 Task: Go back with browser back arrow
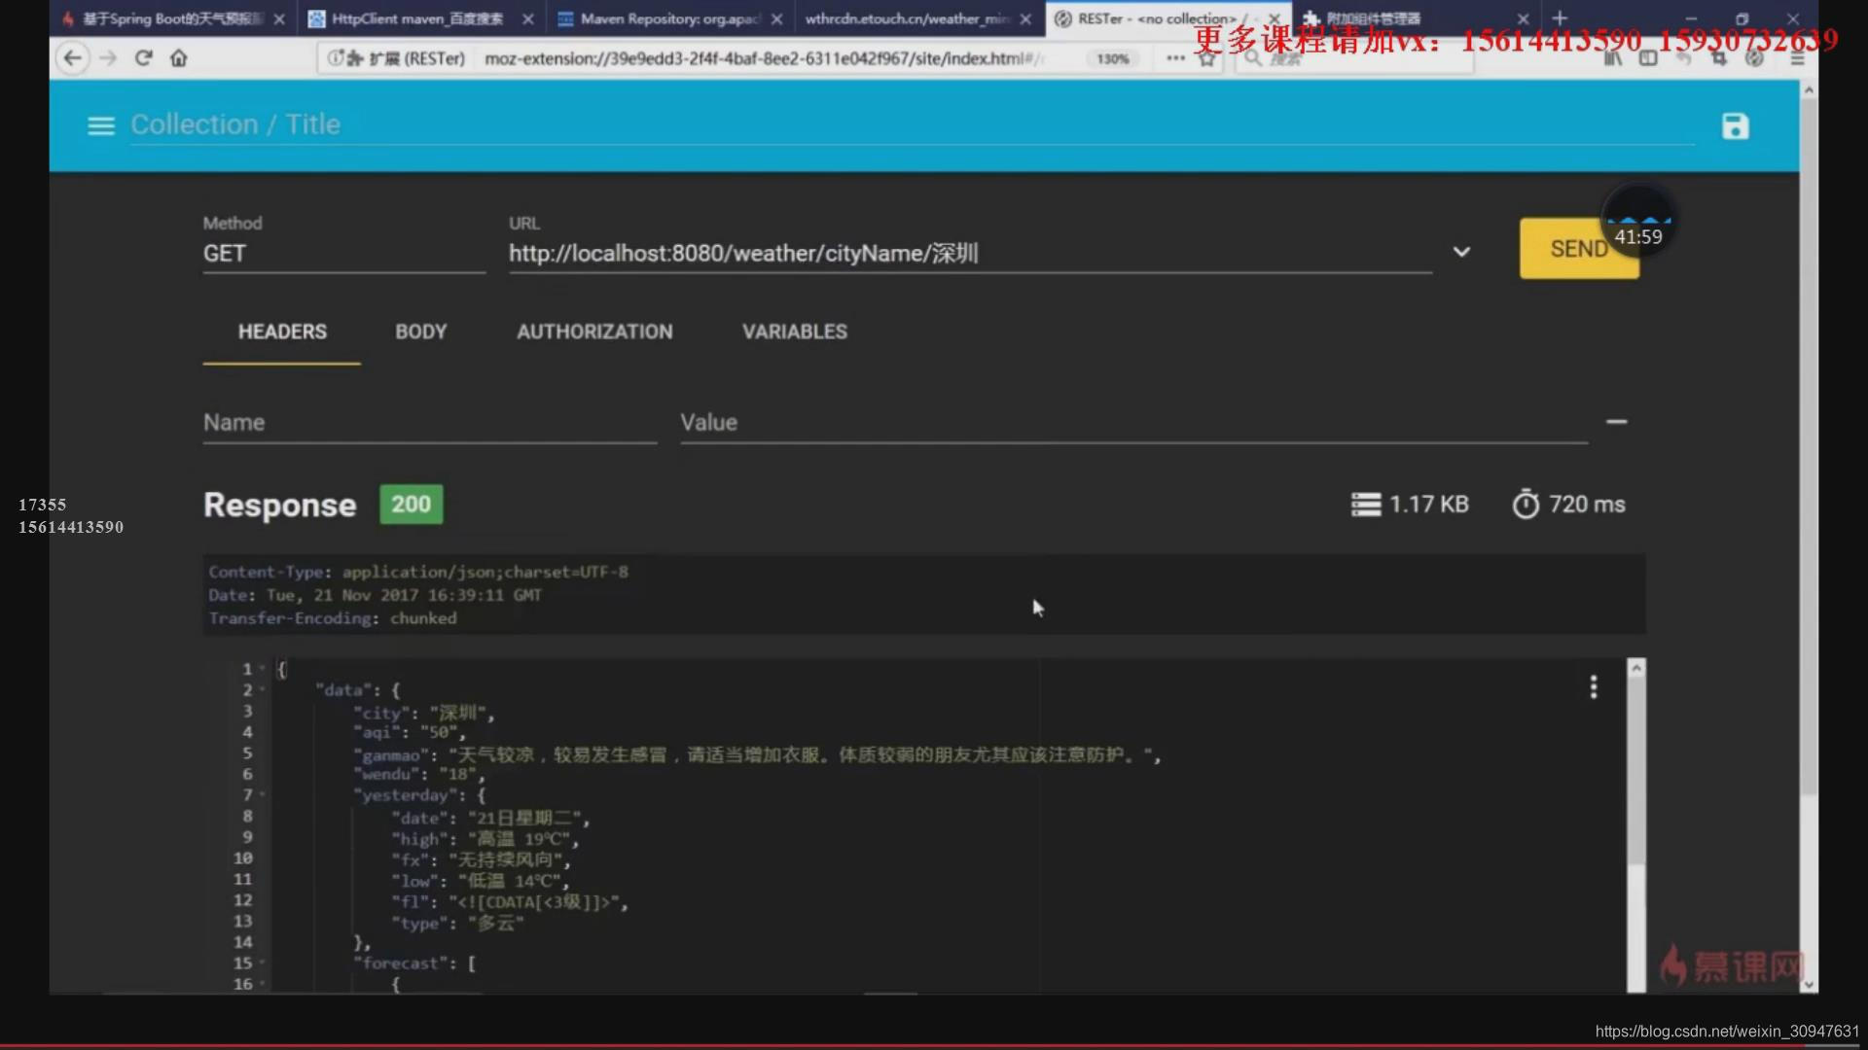(x=73, y=58)
